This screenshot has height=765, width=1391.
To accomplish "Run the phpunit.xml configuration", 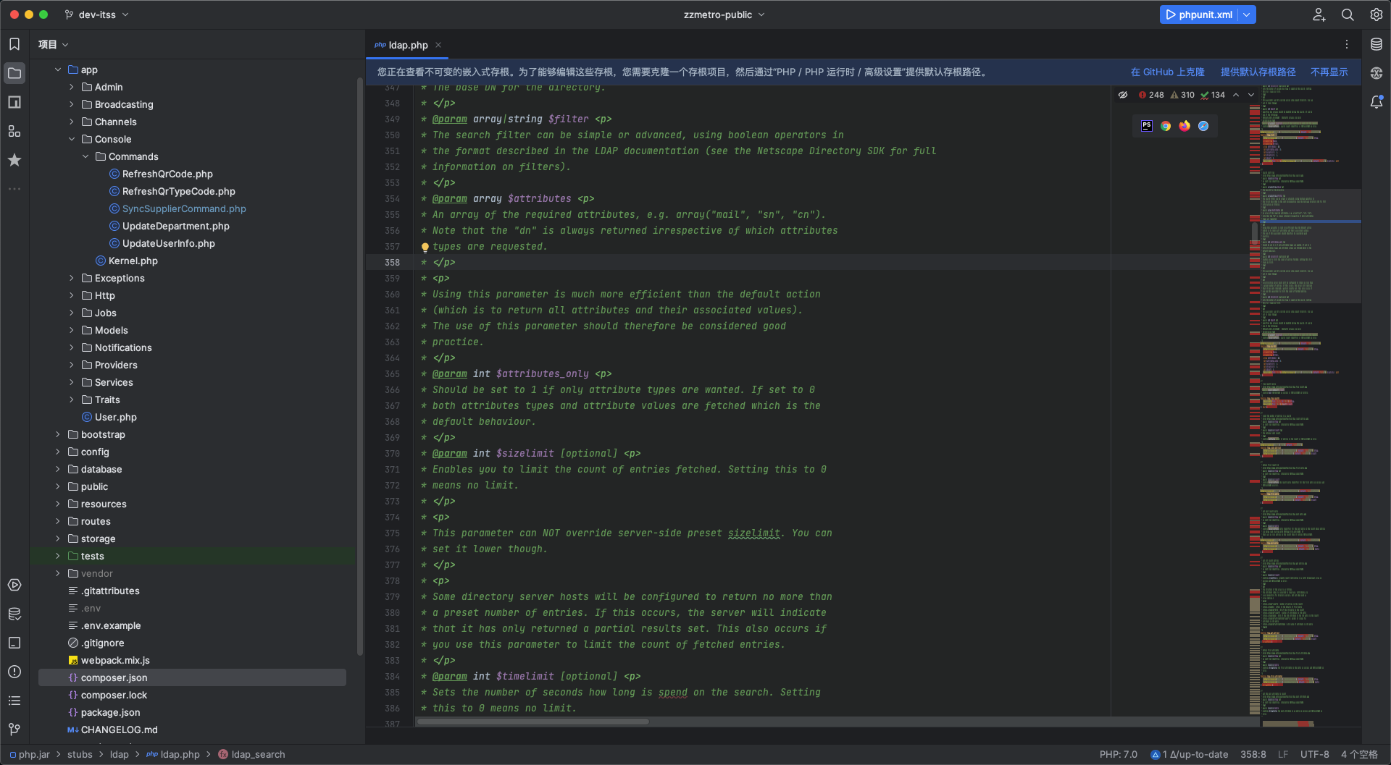I will [1199, 14].
